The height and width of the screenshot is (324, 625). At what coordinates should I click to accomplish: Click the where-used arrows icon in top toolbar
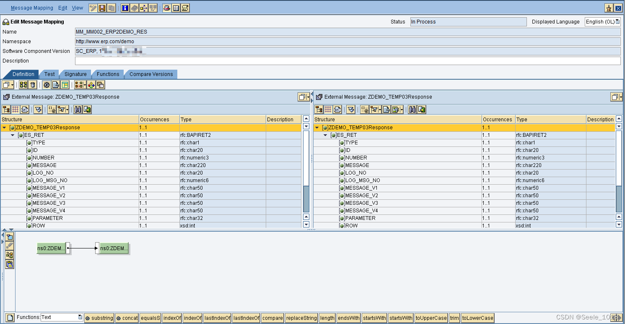[x=143, y=8]
